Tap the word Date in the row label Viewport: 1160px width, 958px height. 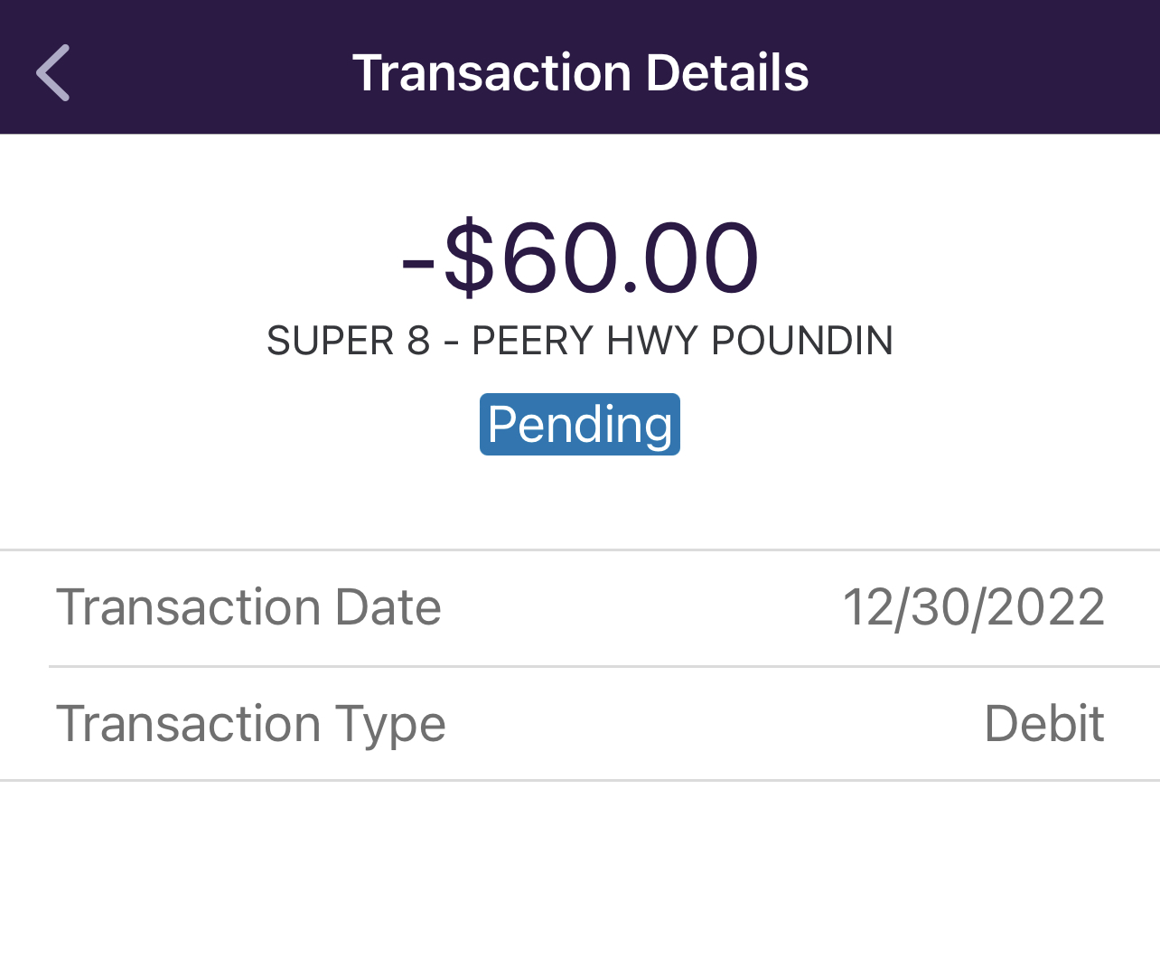[x=388, y=607]
